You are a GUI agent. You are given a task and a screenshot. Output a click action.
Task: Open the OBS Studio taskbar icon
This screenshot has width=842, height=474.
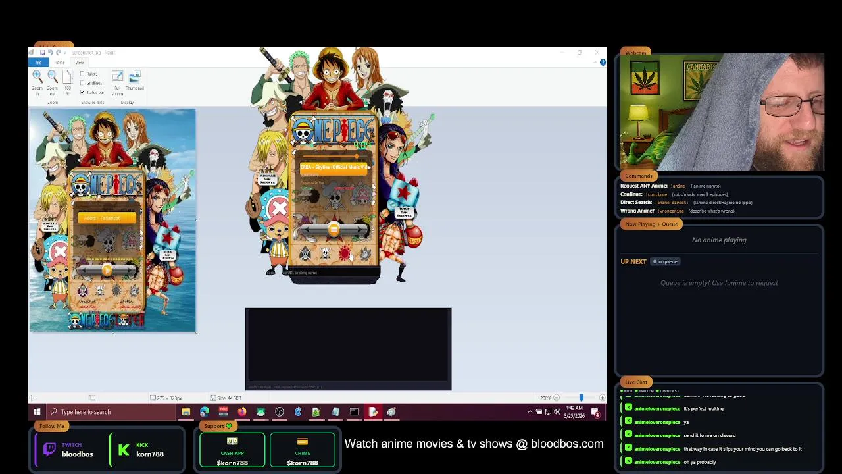[x=280, y=412]
